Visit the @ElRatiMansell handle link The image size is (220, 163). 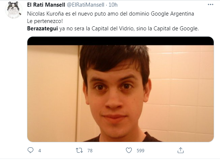[85, 5]
